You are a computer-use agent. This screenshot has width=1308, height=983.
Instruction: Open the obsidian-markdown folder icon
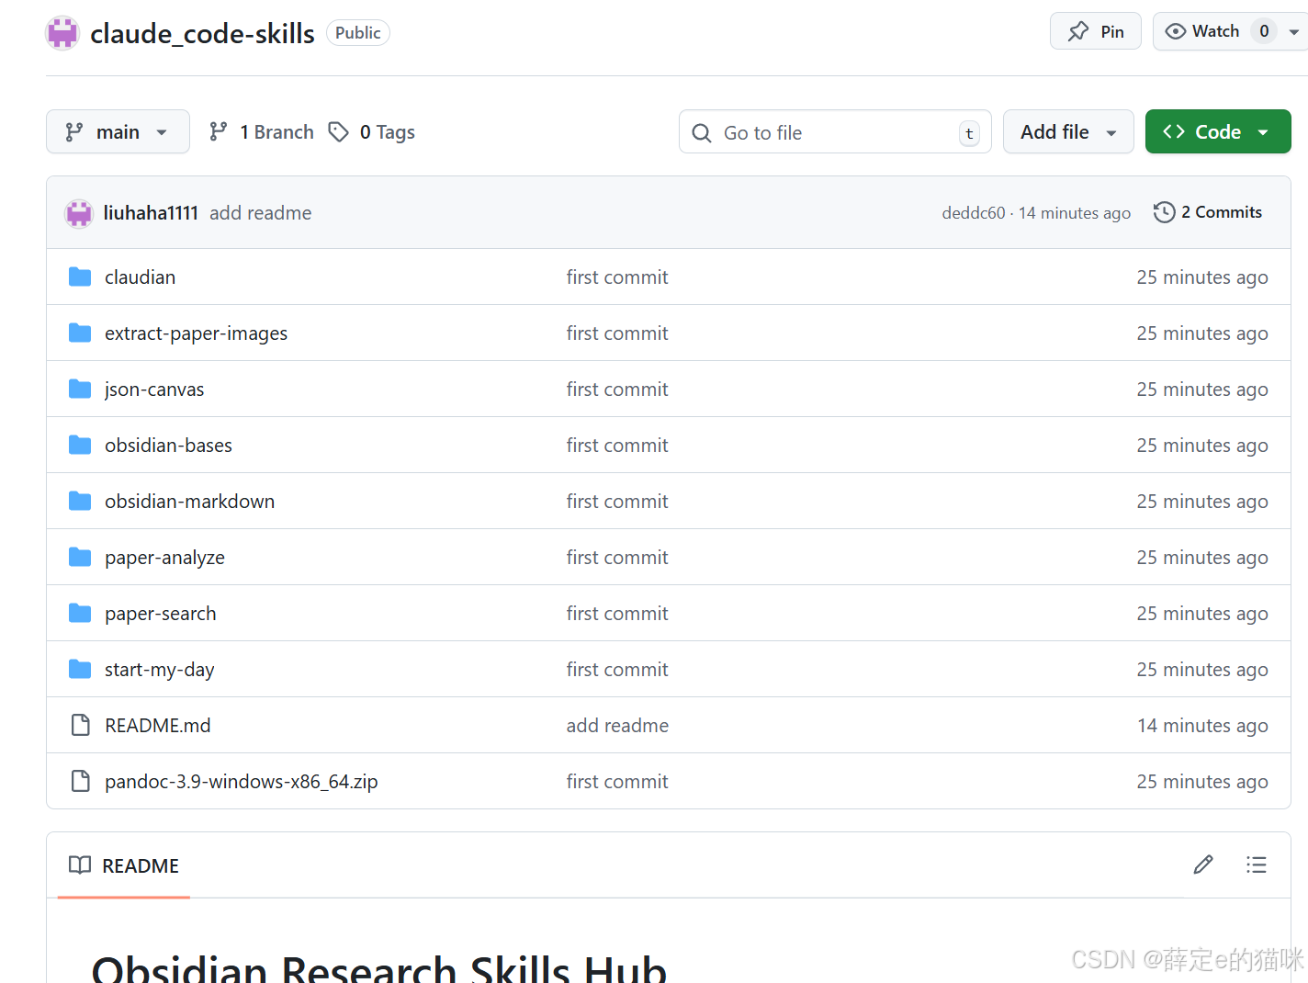tap(80, 501)
